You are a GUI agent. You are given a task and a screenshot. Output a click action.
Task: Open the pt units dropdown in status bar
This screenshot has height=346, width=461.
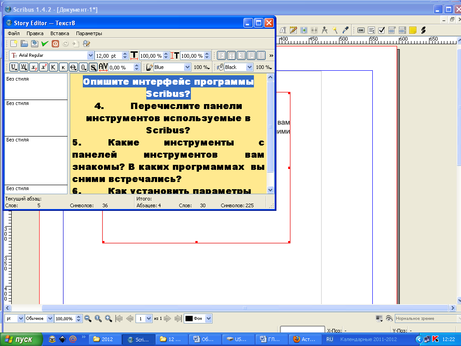click(x=21, y=319)
